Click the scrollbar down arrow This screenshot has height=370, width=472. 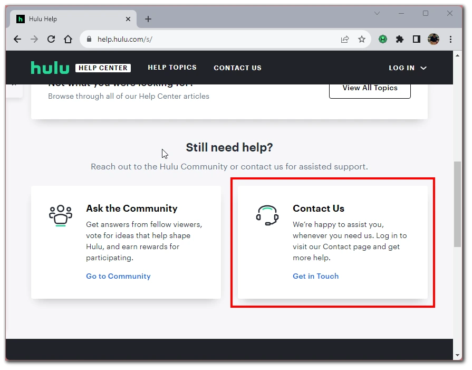tap(458, 356)
